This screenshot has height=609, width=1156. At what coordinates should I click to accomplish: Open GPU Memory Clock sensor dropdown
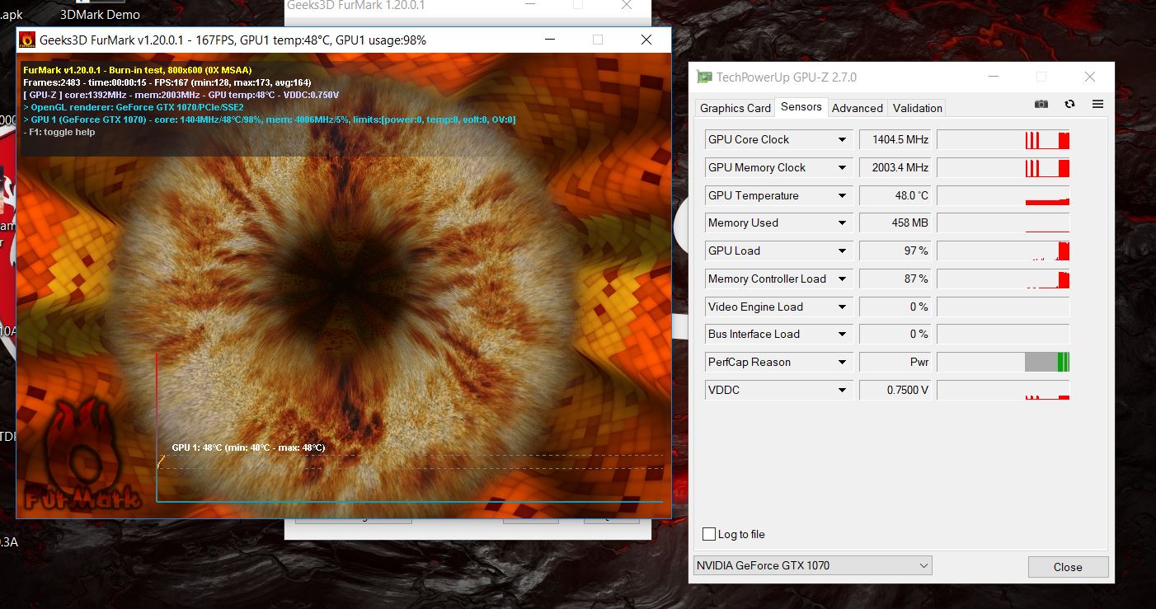(842, 168)
